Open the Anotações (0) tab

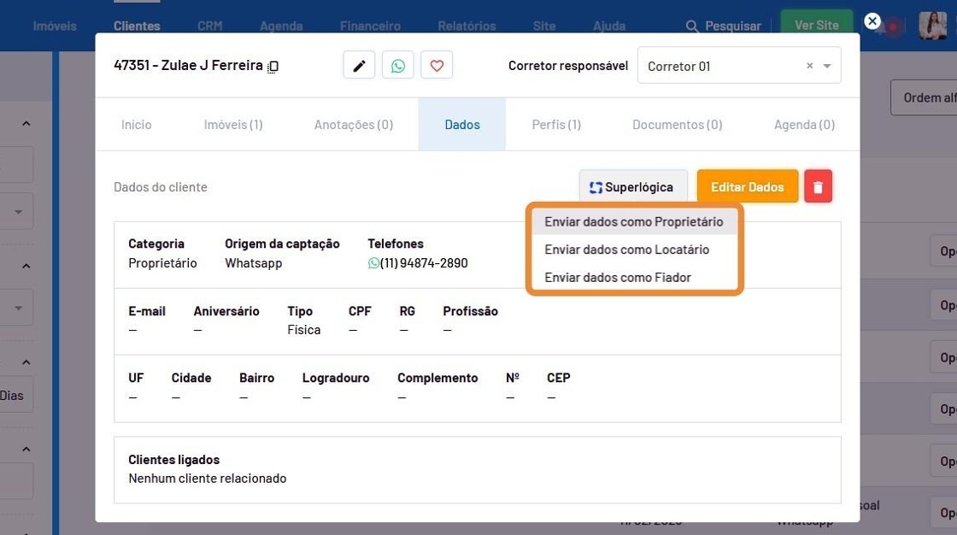(x=354, y=125)
